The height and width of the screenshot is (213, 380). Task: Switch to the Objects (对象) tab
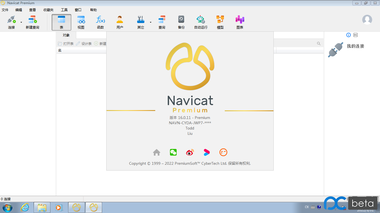[66, 35]
